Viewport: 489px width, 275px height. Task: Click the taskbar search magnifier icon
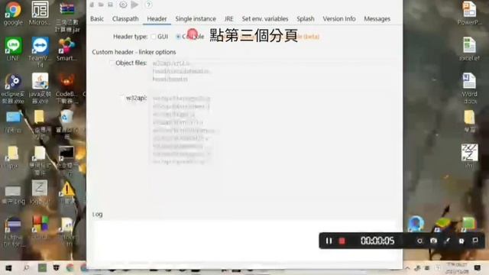[26, 268]
